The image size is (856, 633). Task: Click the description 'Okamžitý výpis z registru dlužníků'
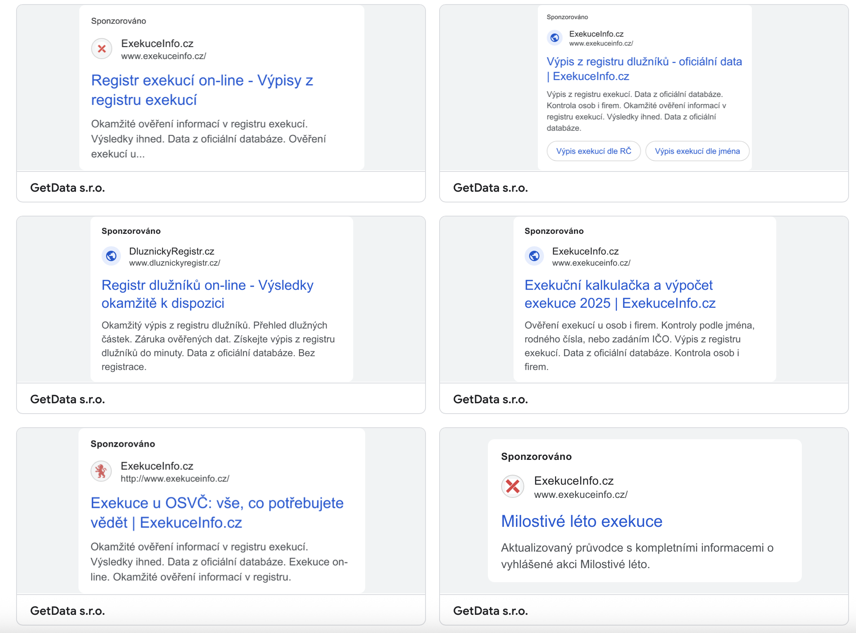click(219, 346)
